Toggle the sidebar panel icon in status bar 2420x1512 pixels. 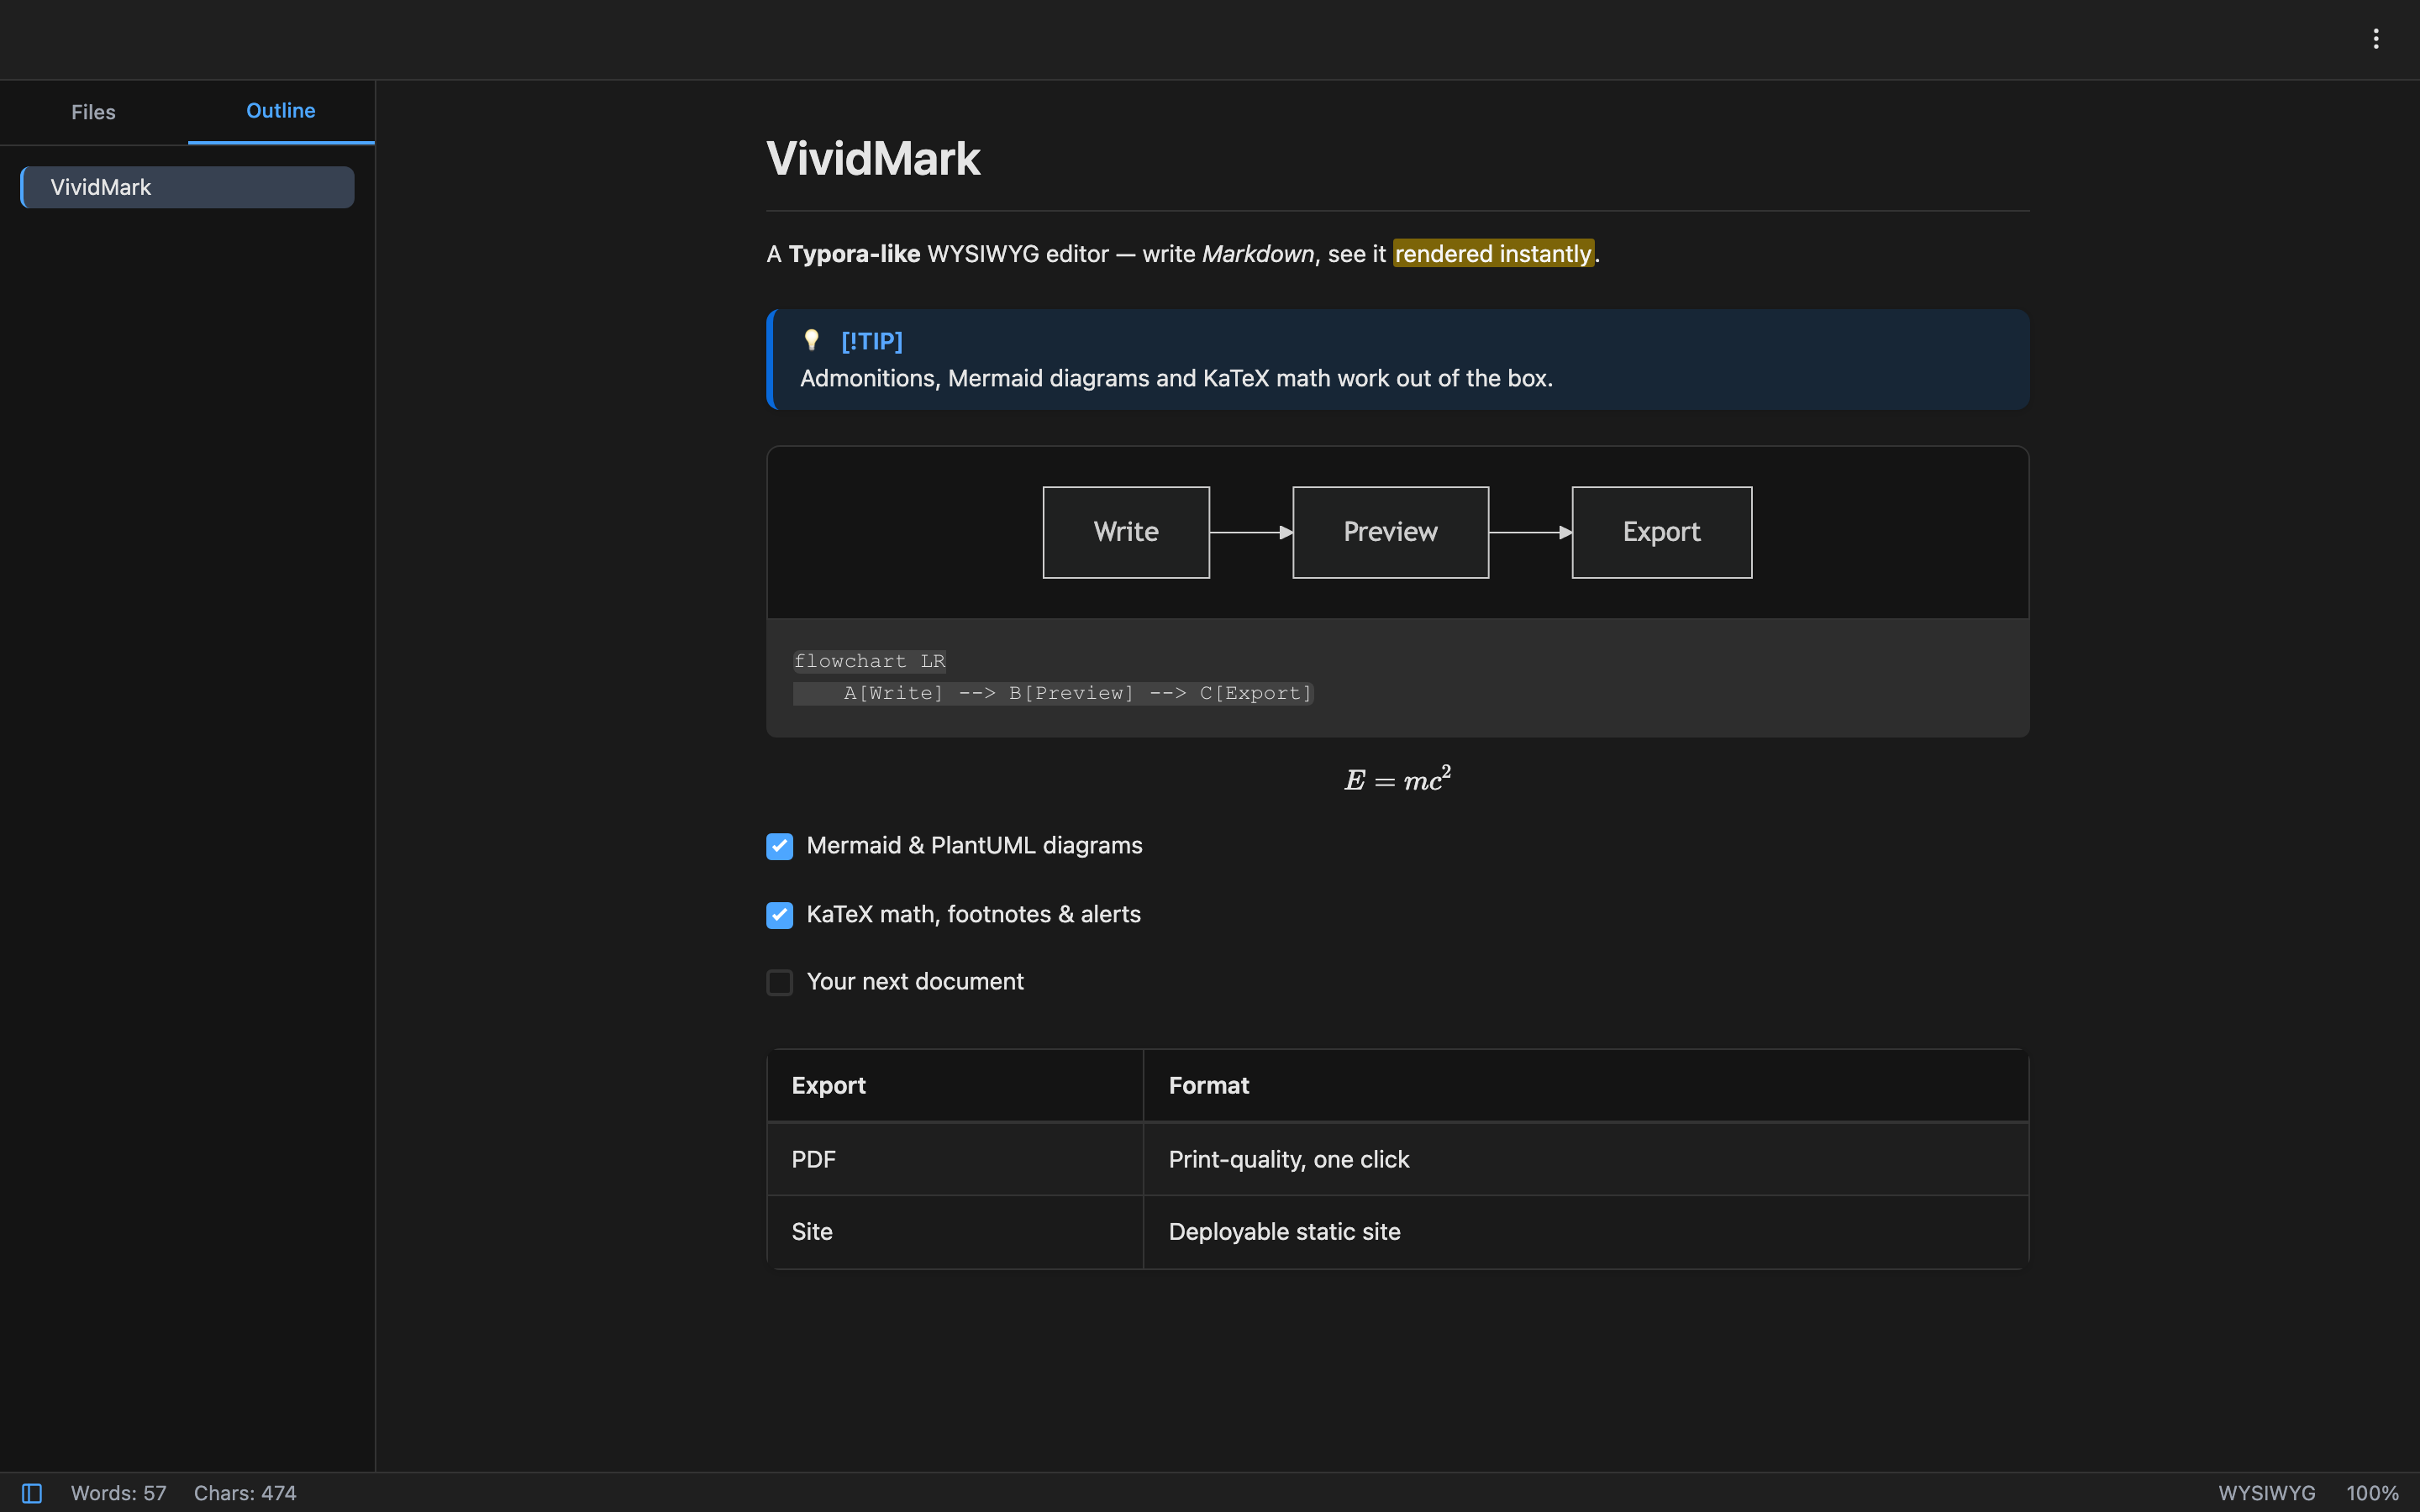pyautogui.click(x=32, y=1492)
